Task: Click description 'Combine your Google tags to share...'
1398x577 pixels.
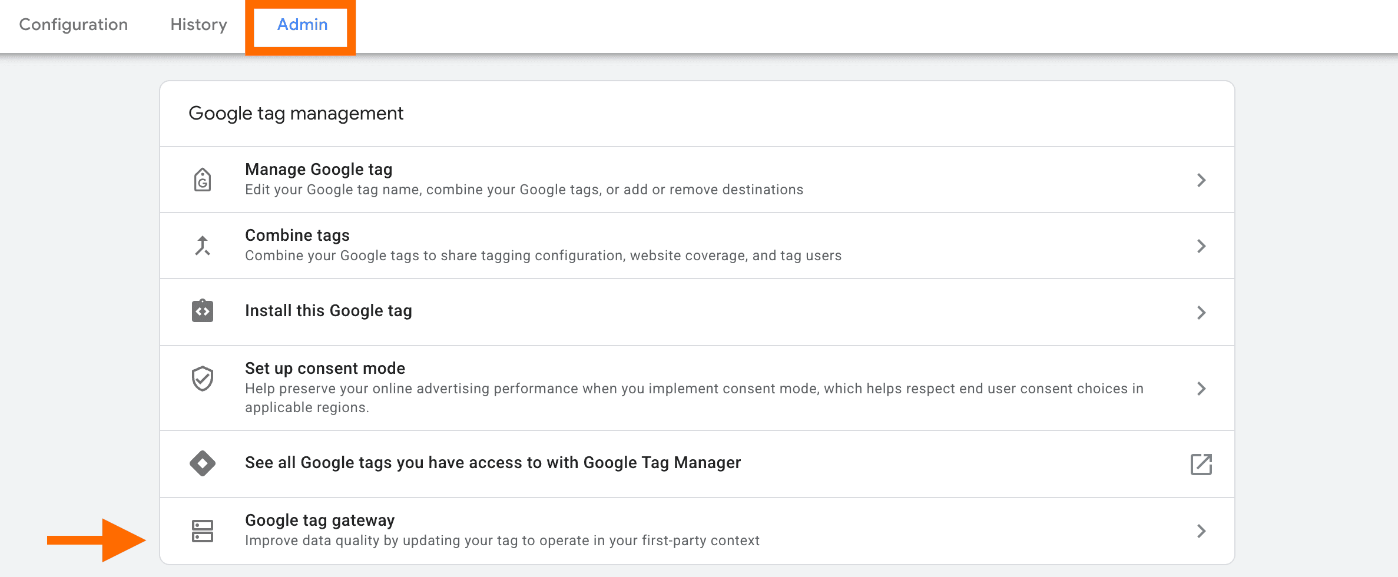Action: pos(544,256)
